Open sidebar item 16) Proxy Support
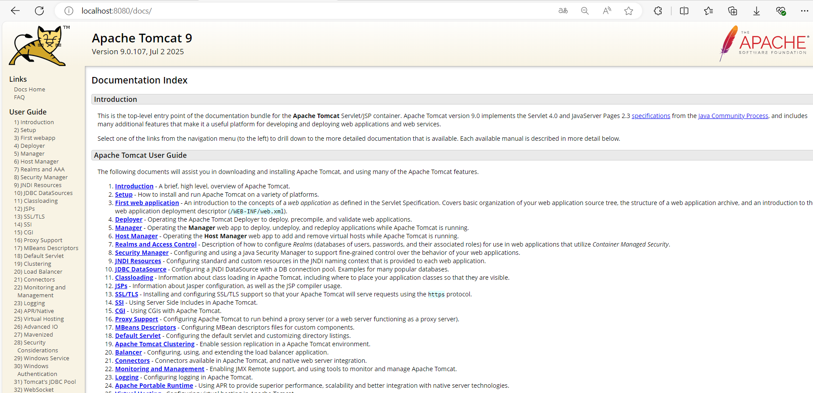 [x=38, y=240]
